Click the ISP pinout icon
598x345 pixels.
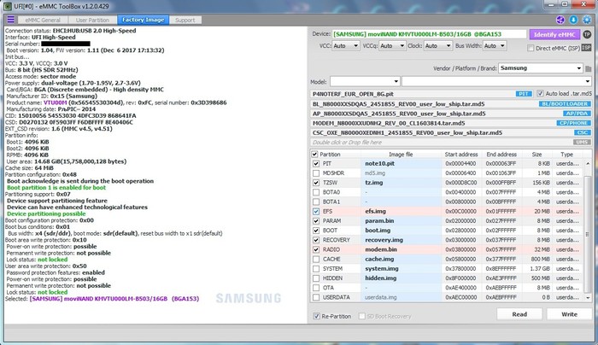point(586,48)
